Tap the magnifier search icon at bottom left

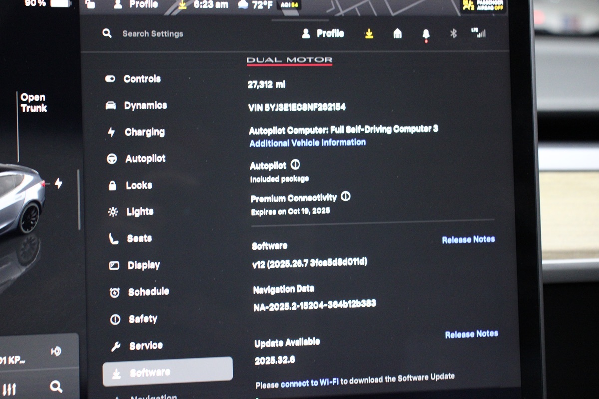click(56, 386)
